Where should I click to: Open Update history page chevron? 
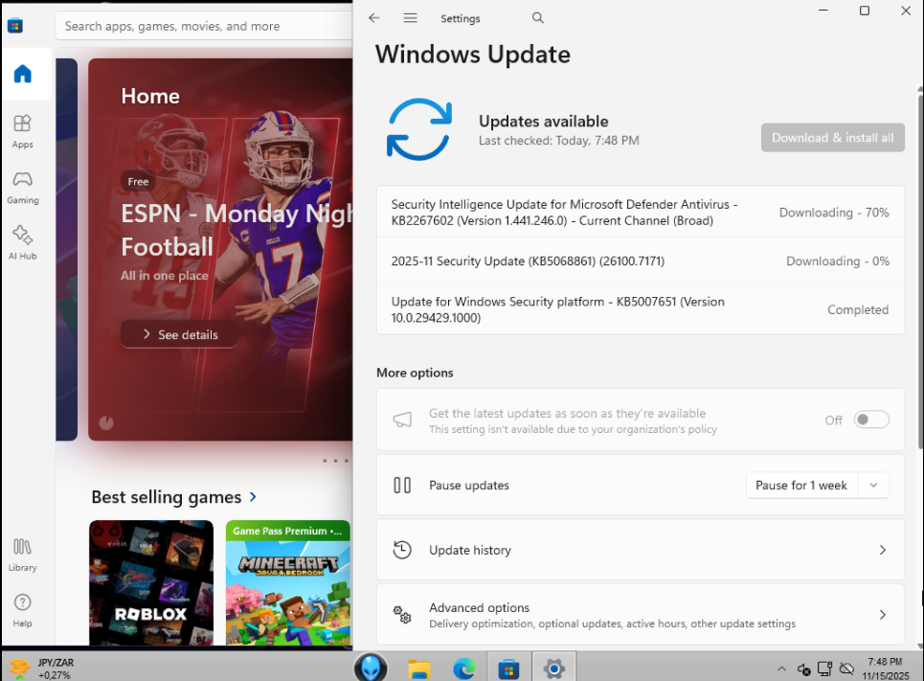(882, 550)
